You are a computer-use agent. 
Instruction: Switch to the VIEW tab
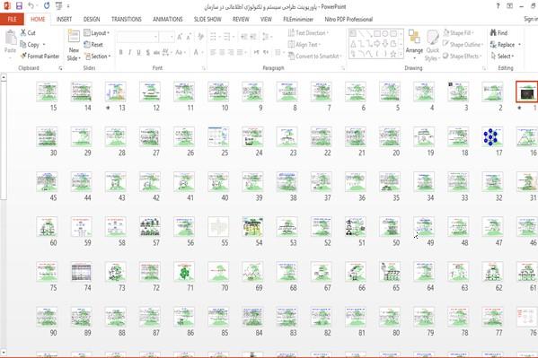[266, 19]
